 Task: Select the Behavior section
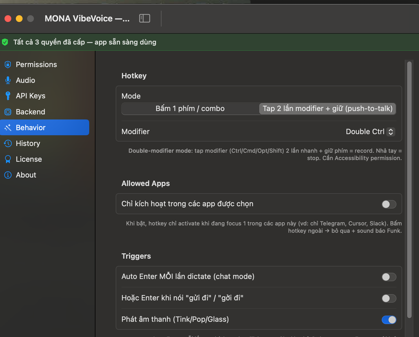[x=45, y=127]
